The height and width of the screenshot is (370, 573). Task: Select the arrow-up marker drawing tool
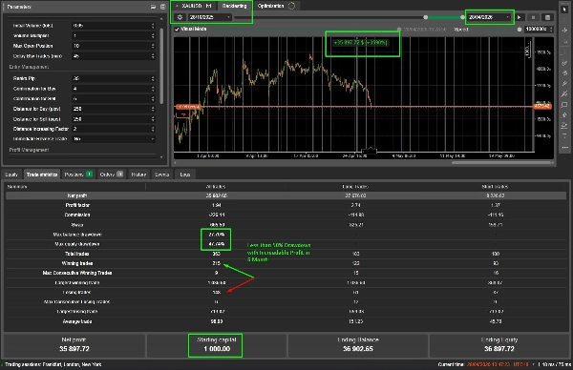click(564, 115)
